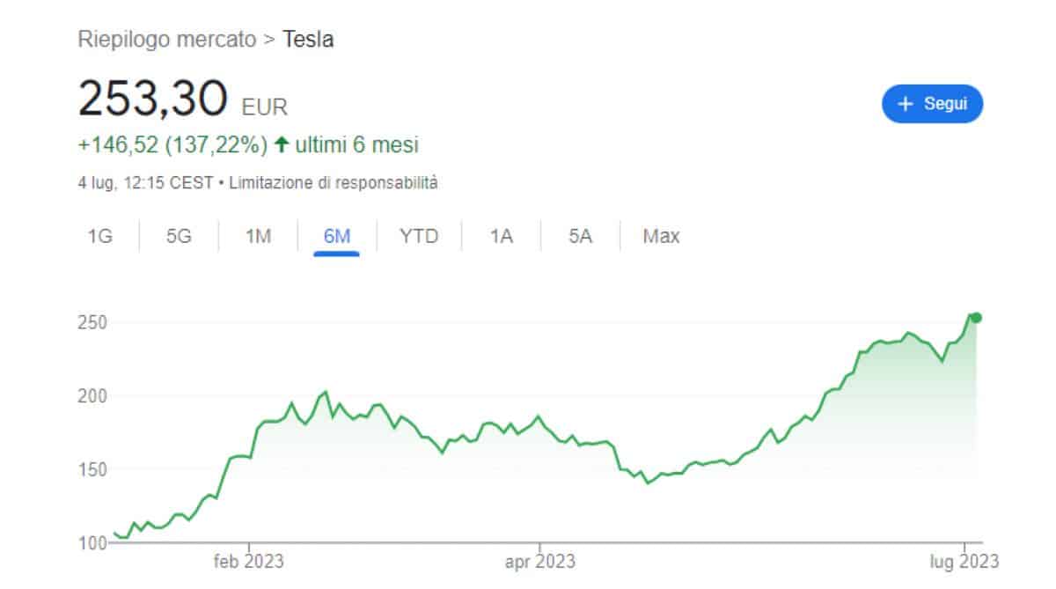The width and height of the screenshot is (1056, 589).
Task: Open the 5A five-year view
Action: pos(580,236)
